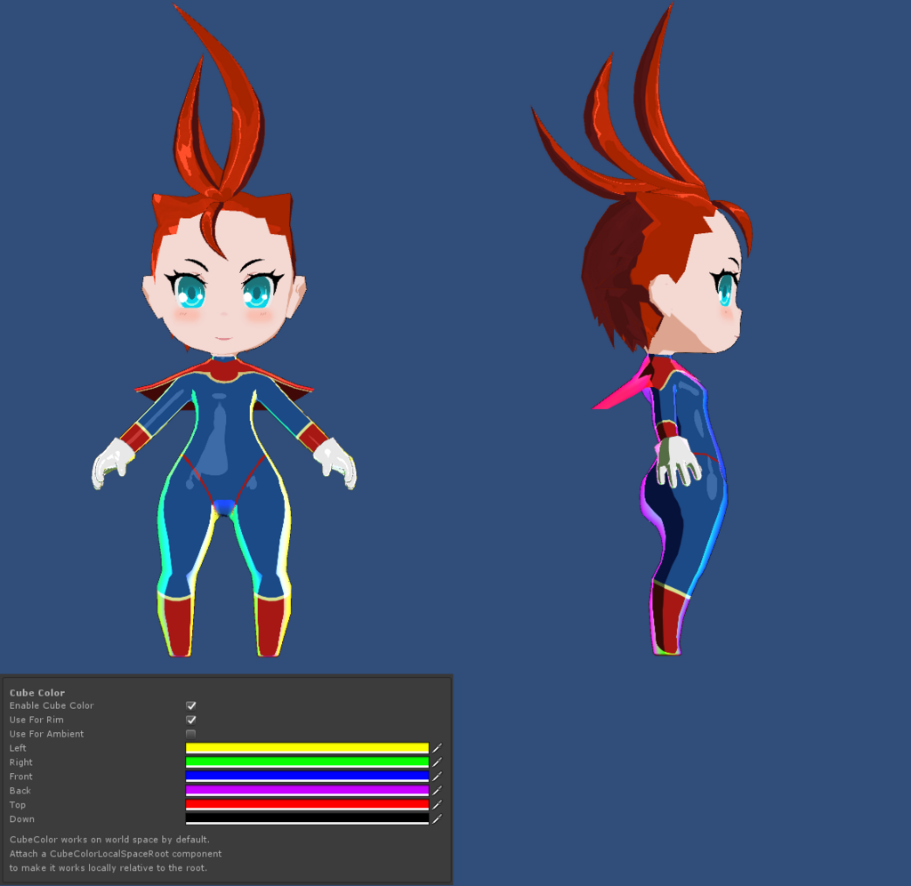Pick the Top color with its eyedropper
The width and height of the screenshot is (911, 886).
tap(437, 805)
